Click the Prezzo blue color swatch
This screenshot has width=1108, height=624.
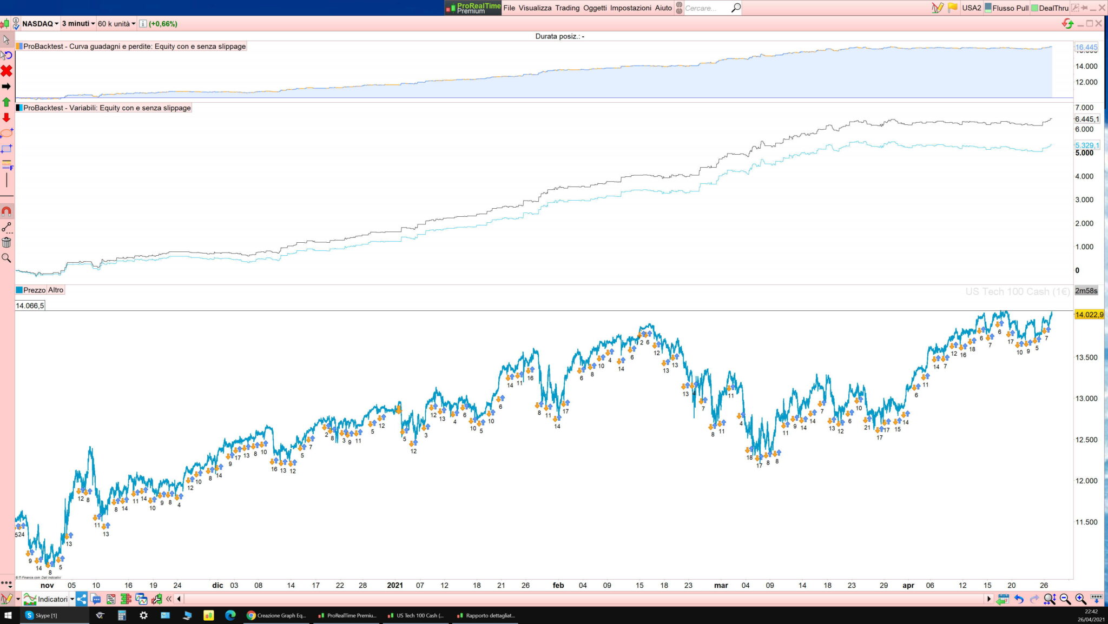[x=19, y=290]
